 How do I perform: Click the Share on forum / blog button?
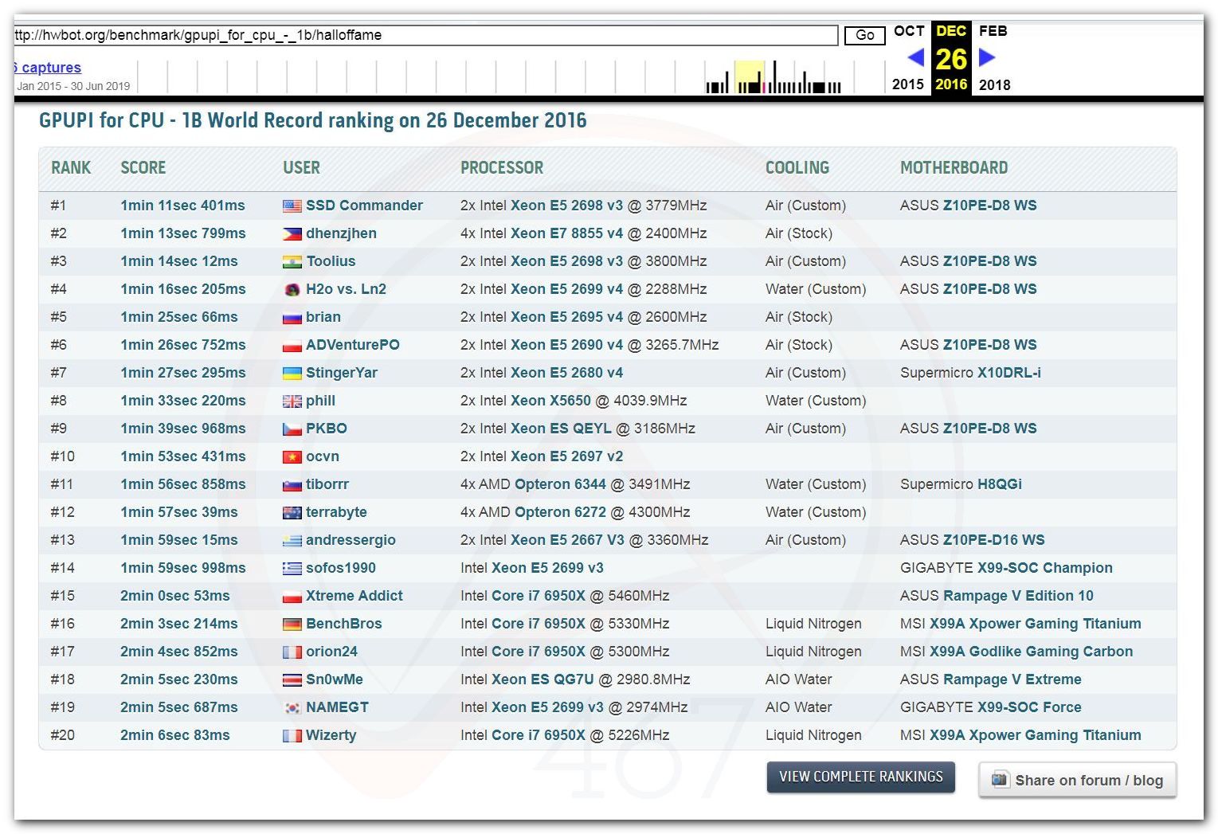coord(1077,780)
